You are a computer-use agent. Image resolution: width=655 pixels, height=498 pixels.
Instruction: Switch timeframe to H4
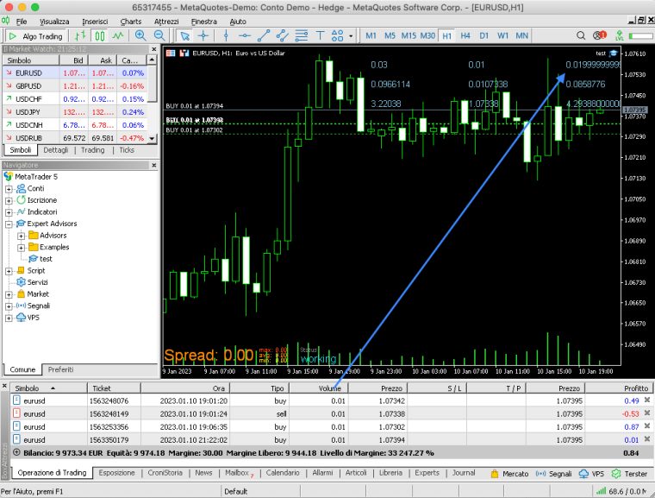coord(465,36)
